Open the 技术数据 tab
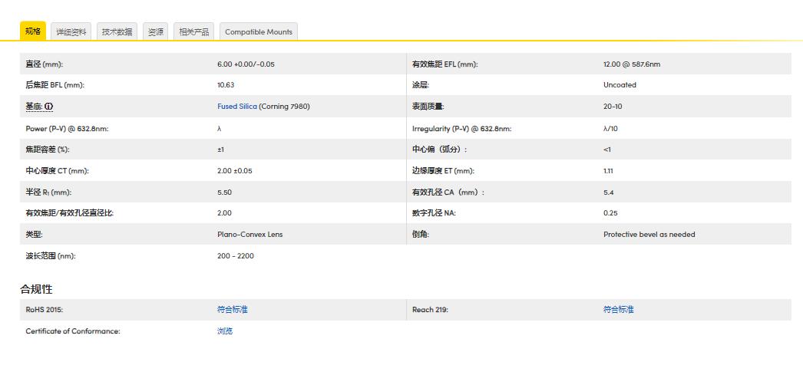The height and width of the screenshot is (365, 803). pos(117,31)
